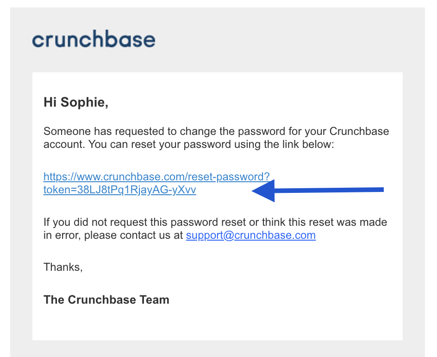Open the crunchbase.com reset-password link

click(156, 177)
